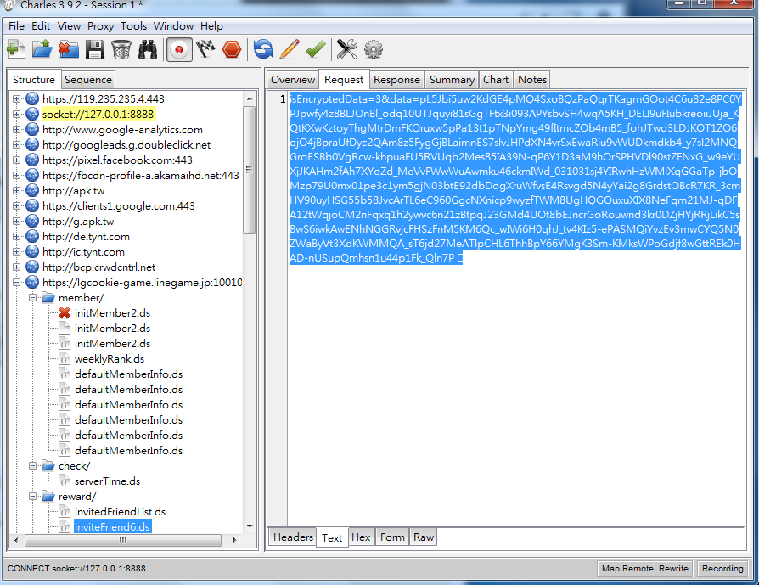Click the Save session floppy disk icon

point(95,50)
